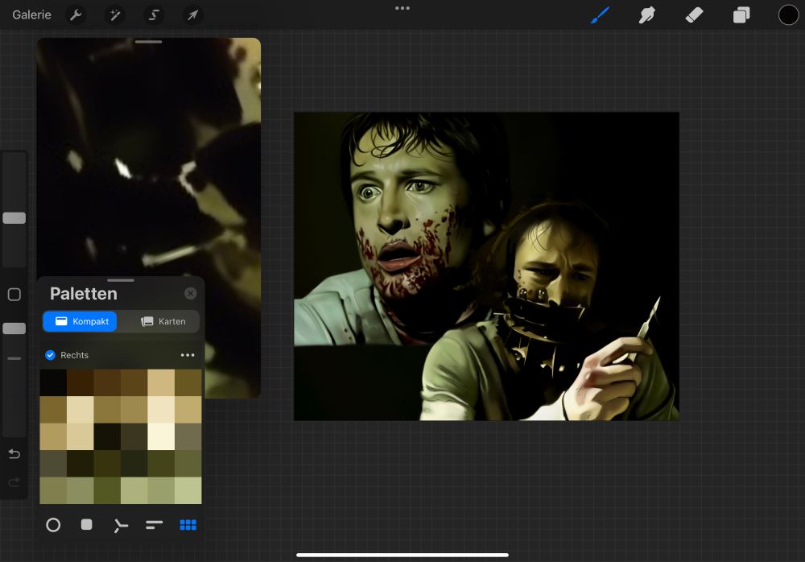Tap the Paletten panel grab handle

coord(121,280)
